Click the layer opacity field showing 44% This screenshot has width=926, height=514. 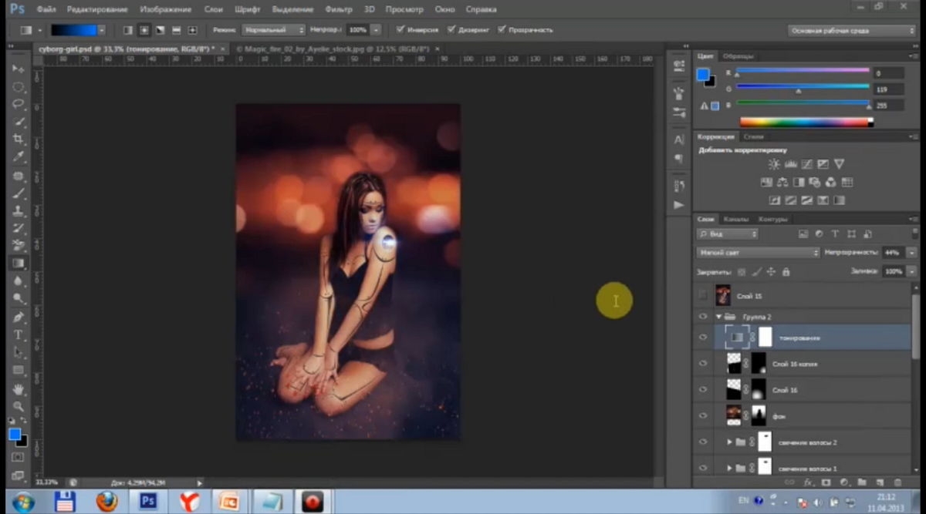click(x=894, y=252)
